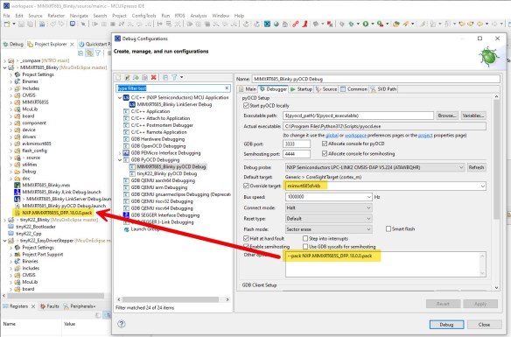Click the collapse all configurations icon
The width and height of the screenshot is (511, 337).
click(x=165, y=78)
